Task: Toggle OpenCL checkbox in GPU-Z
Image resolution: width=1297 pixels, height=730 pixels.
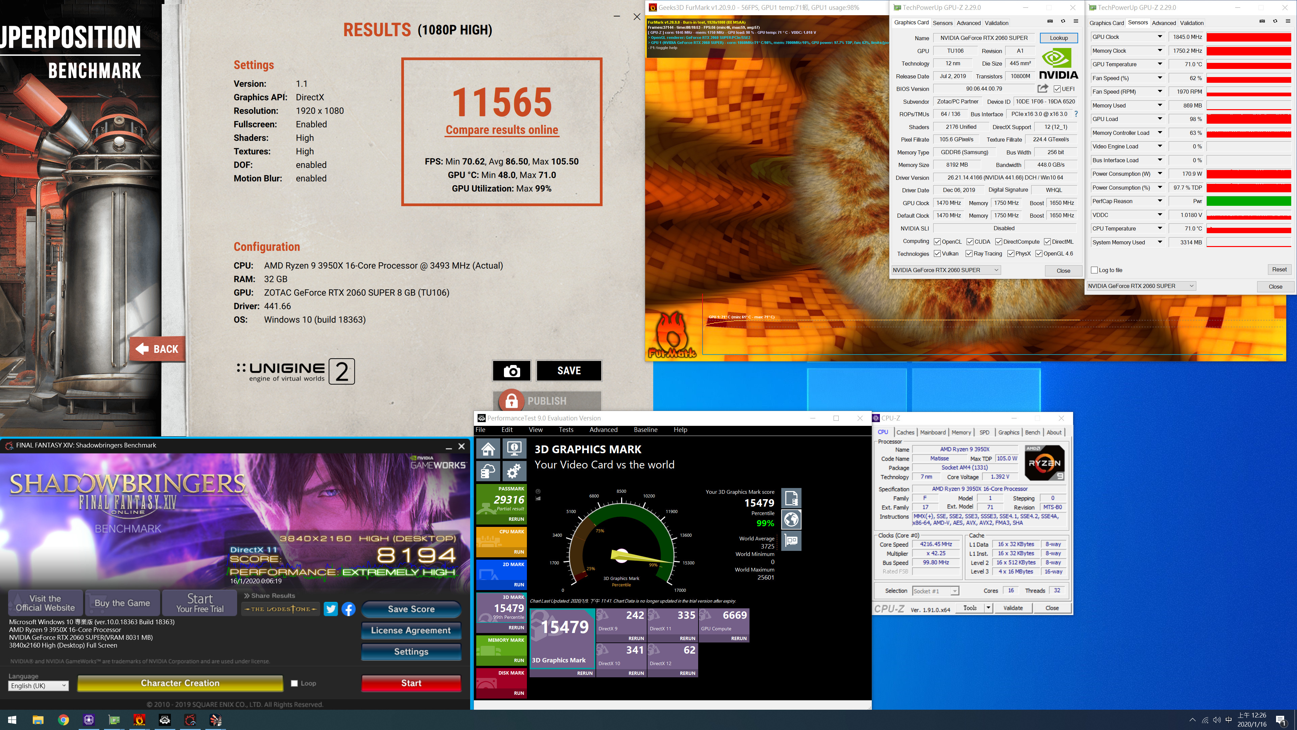Action: point(937,242)
